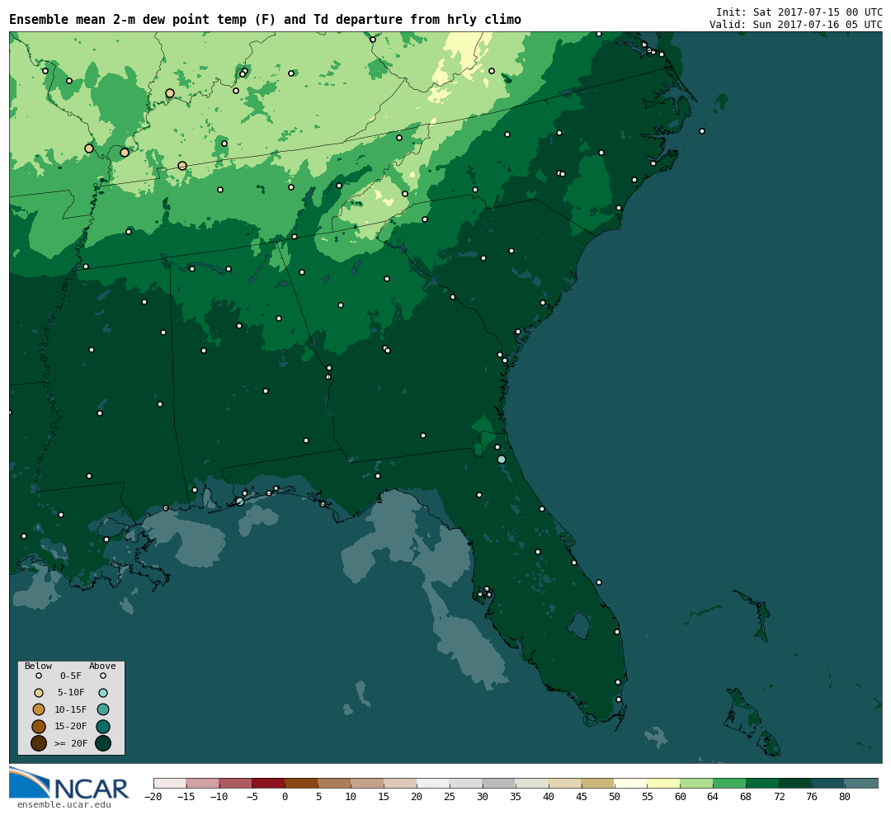The image size is (891, 815).
Task: Click the Above 0-5F white legend circle
Action: point(103,676)
